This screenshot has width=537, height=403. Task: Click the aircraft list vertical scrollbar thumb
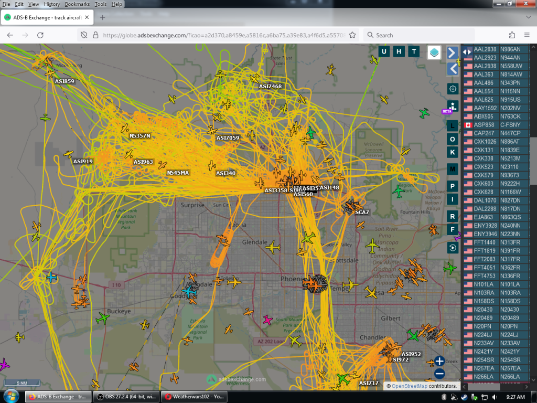point(533,161)
